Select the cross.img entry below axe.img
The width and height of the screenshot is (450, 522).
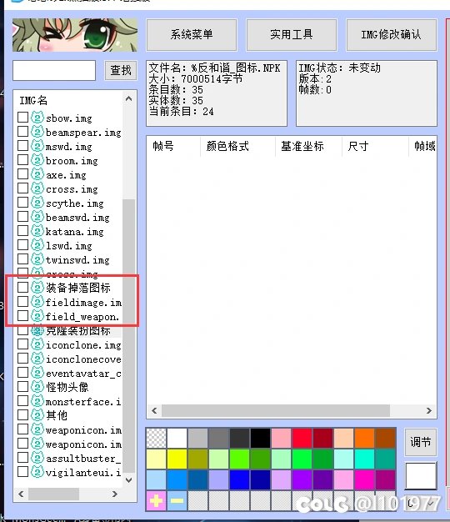click(72, 189)
